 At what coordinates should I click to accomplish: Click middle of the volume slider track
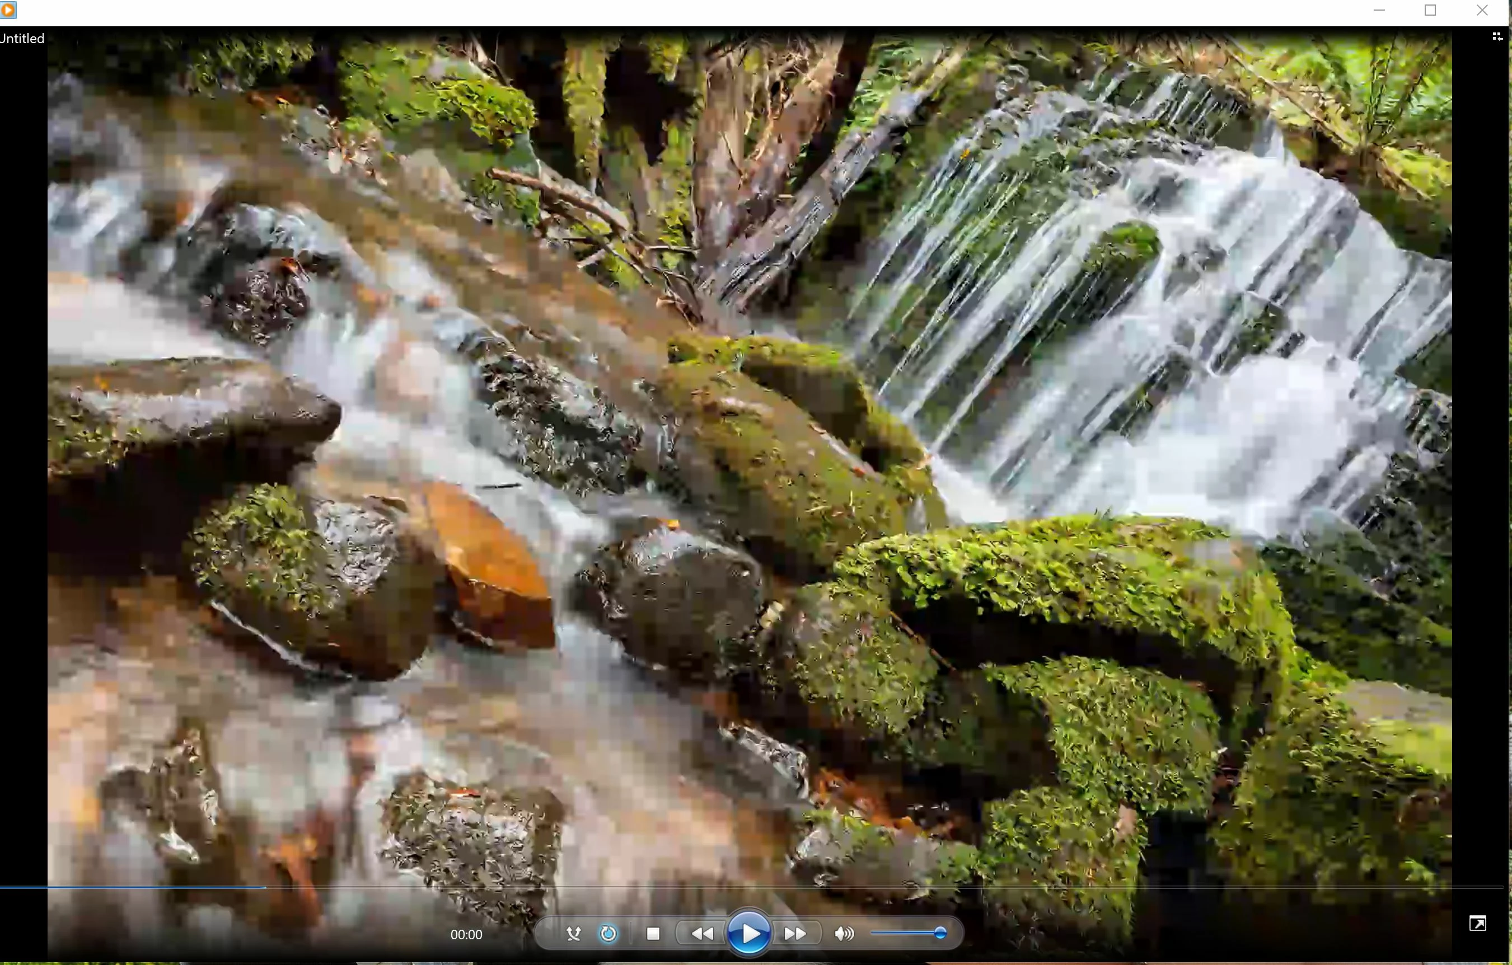(907, 934)
